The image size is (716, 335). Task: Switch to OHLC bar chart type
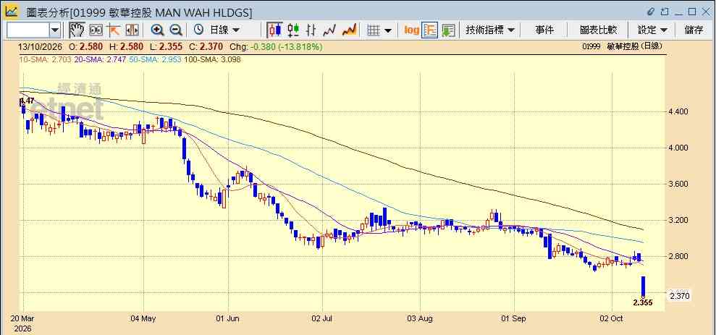coord(311,30)
